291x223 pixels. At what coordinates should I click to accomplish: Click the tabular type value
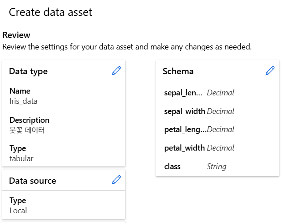pyautogui.click(x=21, y=158)
